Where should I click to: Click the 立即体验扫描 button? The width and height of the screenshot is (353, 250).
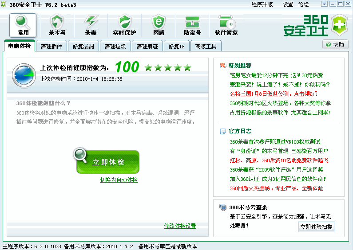[316, 227]
